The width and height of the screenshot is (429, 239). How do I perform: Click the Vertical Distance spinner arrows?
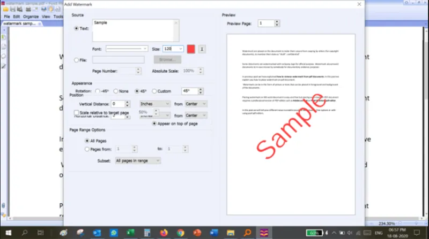click(x=127, y=104)
